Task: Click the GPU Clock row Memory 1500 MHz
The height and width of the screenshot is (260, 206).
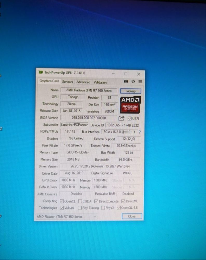Action: coord(101,180)
